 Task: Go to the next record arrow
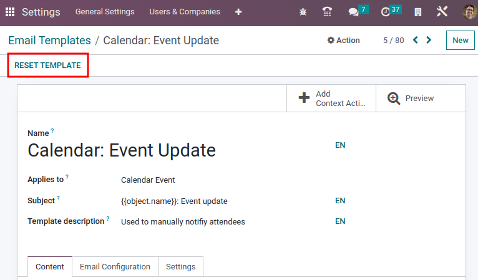429,41
